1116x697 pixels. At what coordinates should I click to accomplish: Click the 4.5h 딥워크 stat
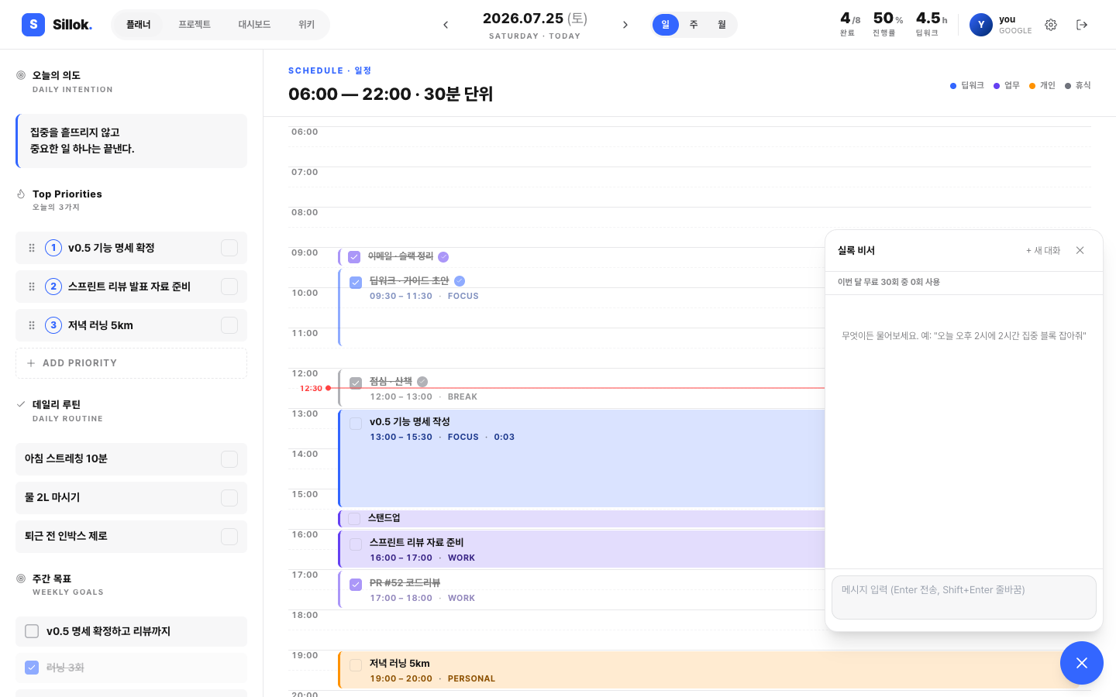point(932,24)
